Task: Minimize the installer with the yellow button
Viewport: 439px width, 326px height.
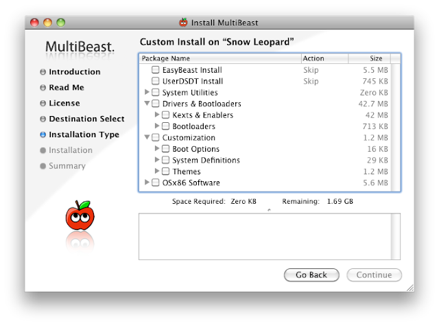Action: [47, 23]
